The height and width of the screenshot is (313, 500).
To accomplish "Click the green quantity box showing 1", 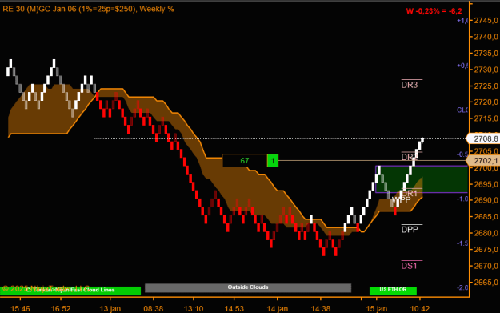I will 273,160.
